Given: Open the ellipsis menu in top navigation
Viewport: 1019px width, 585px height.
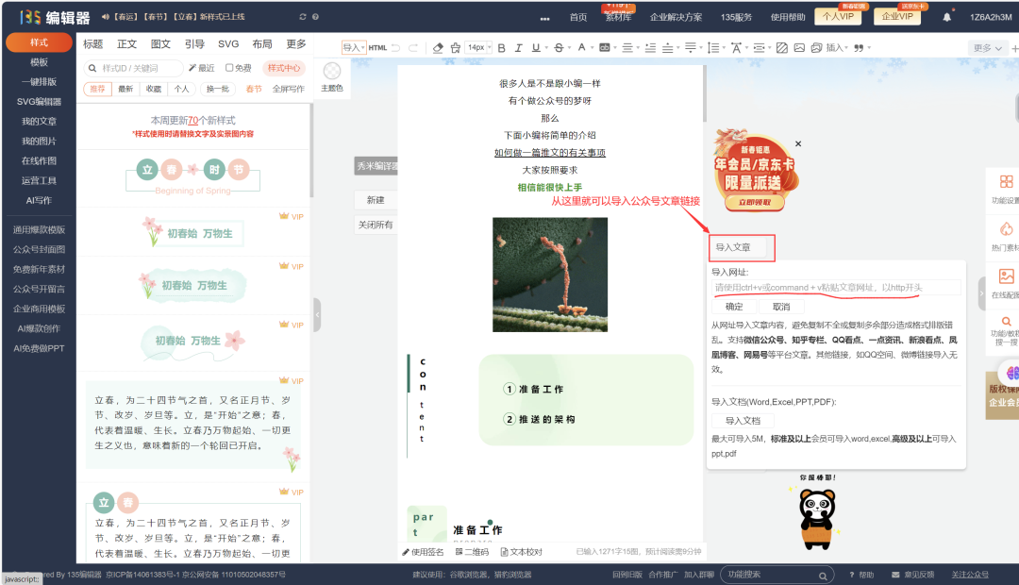Looking at the screenshot, I should point(544,18).
